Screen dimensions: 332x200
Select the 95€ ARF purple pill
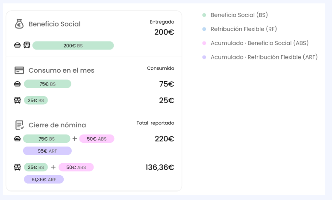[x=47, y=151]
